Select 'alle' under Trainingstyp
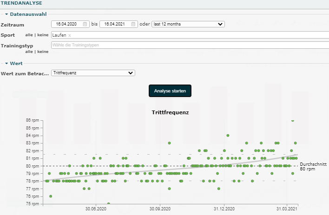Image resolution: width=329 pixels, height=215 pixels. tap(29, 52)
